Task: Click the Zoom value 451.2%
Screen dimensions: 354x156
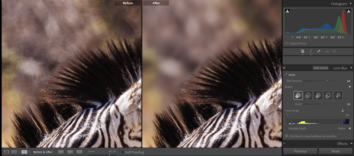Action: [x=112, y=151]
